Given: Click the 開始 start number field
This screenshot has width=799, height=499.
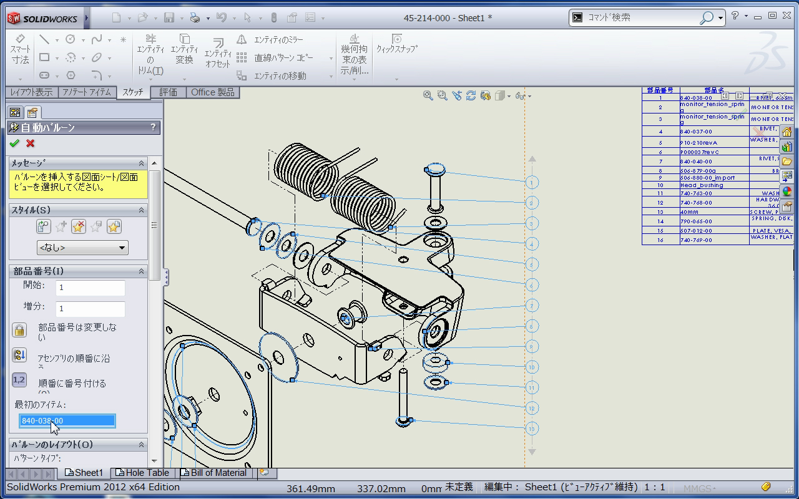Looking at the screenshot, I should click(x=91, y=288).
